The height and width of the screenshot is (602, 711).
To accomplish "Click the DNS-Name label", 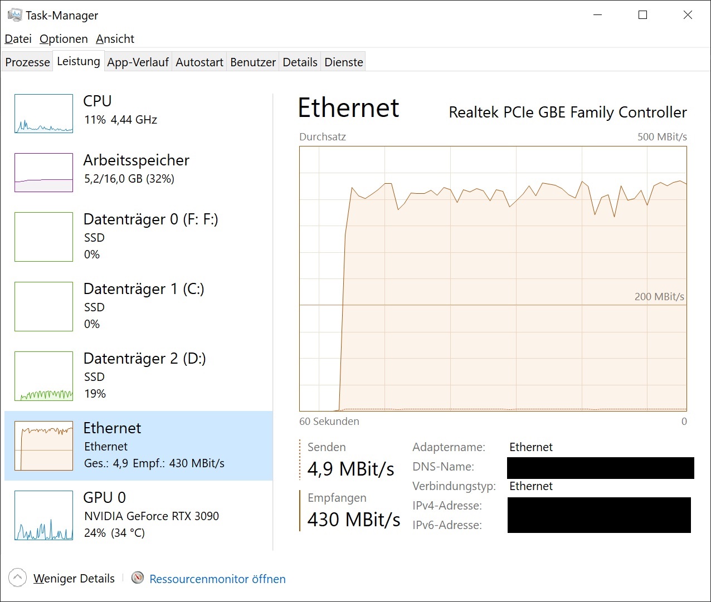I will (x=443, y=467).
